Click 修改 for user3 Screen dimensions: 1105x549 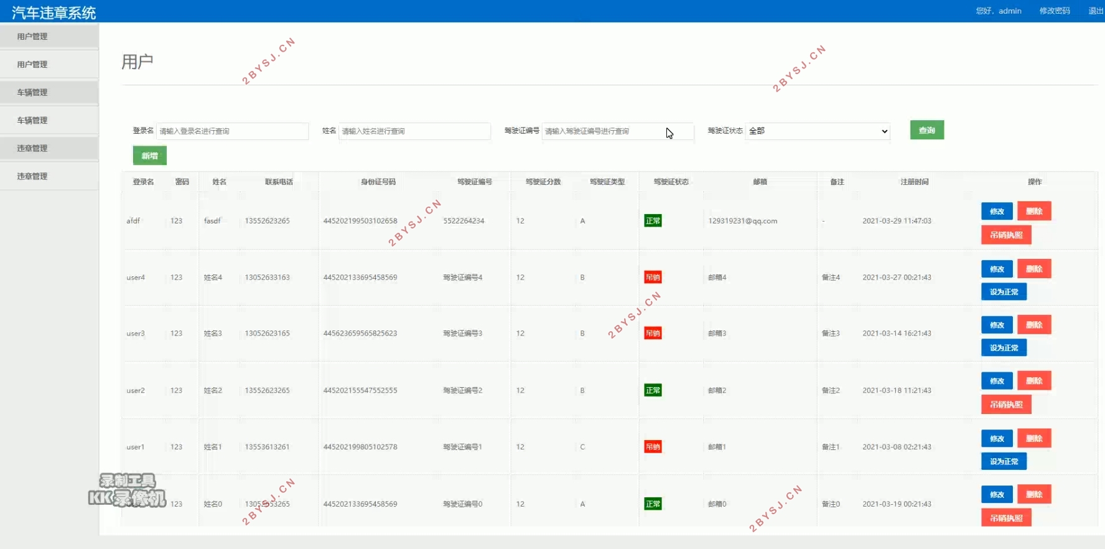997,325
